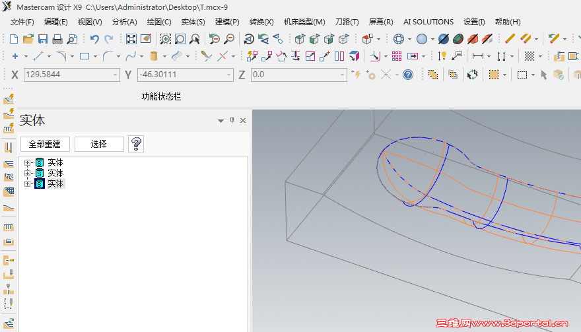Click the checkered hatch pattern icon
Image resolution: width=581 pixels, height=332 pixels.
(x=530, y=56)
